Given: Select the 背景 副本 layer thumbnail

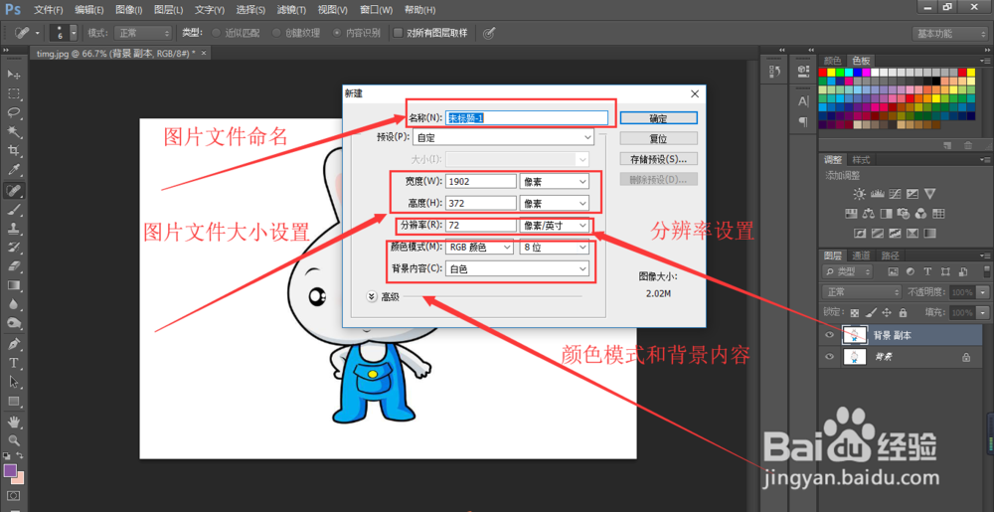Looking at the screenshot, I should pos(854,335).
